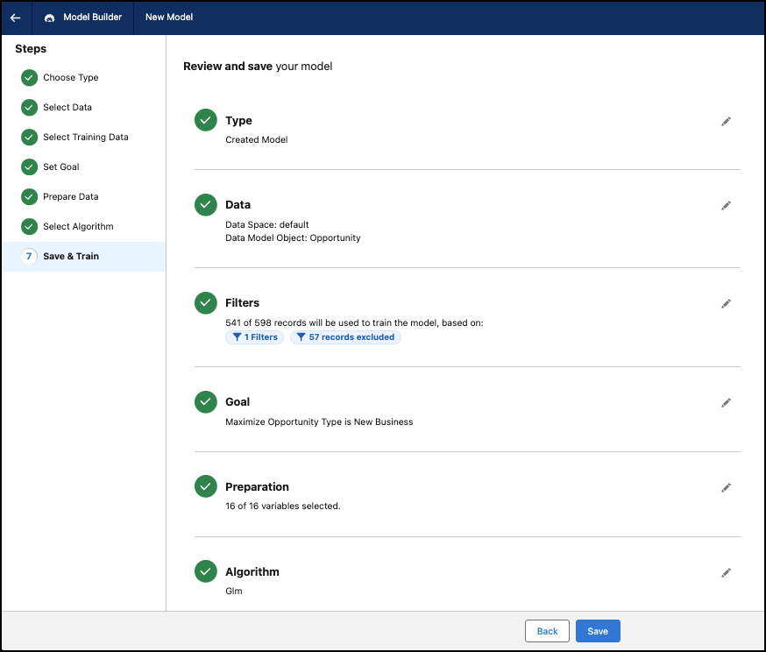Click the back arrow in the header

click(16, 18)
